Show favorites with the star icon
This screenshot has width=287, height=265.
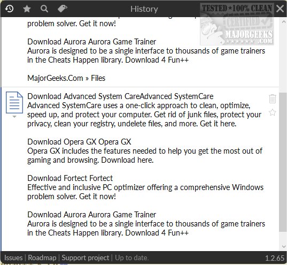point(27,9)
